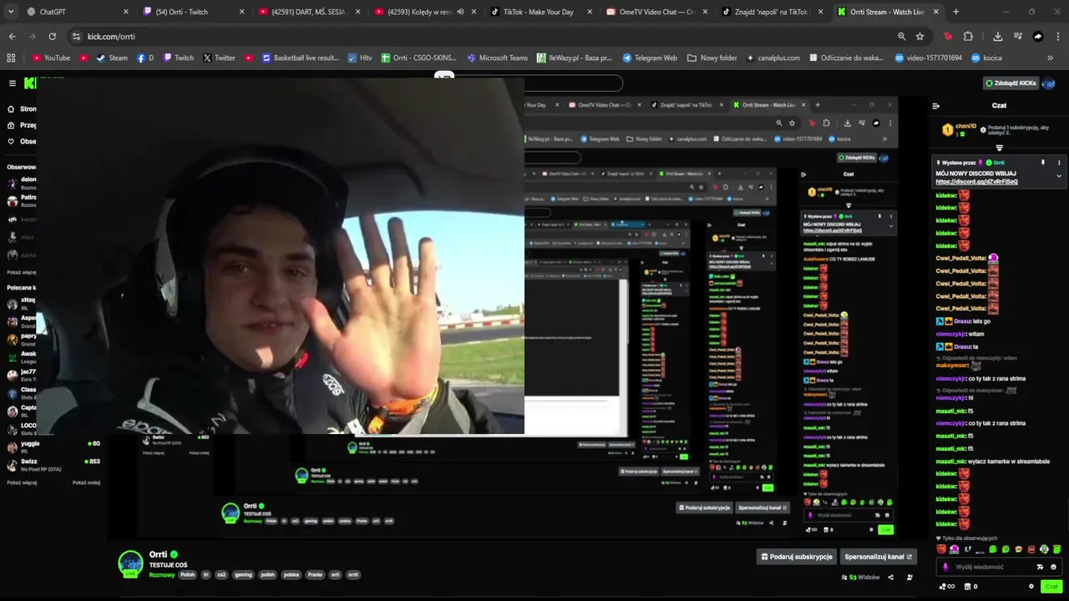Screen dimensions: 1069x601
Task: Open the profile avatar next to Zdobądź KICKs
Action: (1050, 83)
